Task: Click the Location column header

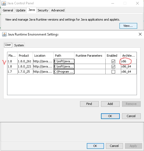Action: coord(43,56)
